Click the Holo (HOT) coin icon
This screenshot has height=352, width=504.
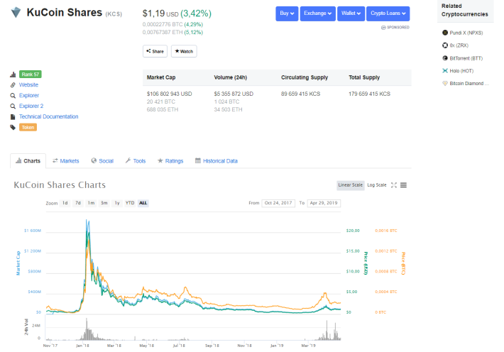445,71
